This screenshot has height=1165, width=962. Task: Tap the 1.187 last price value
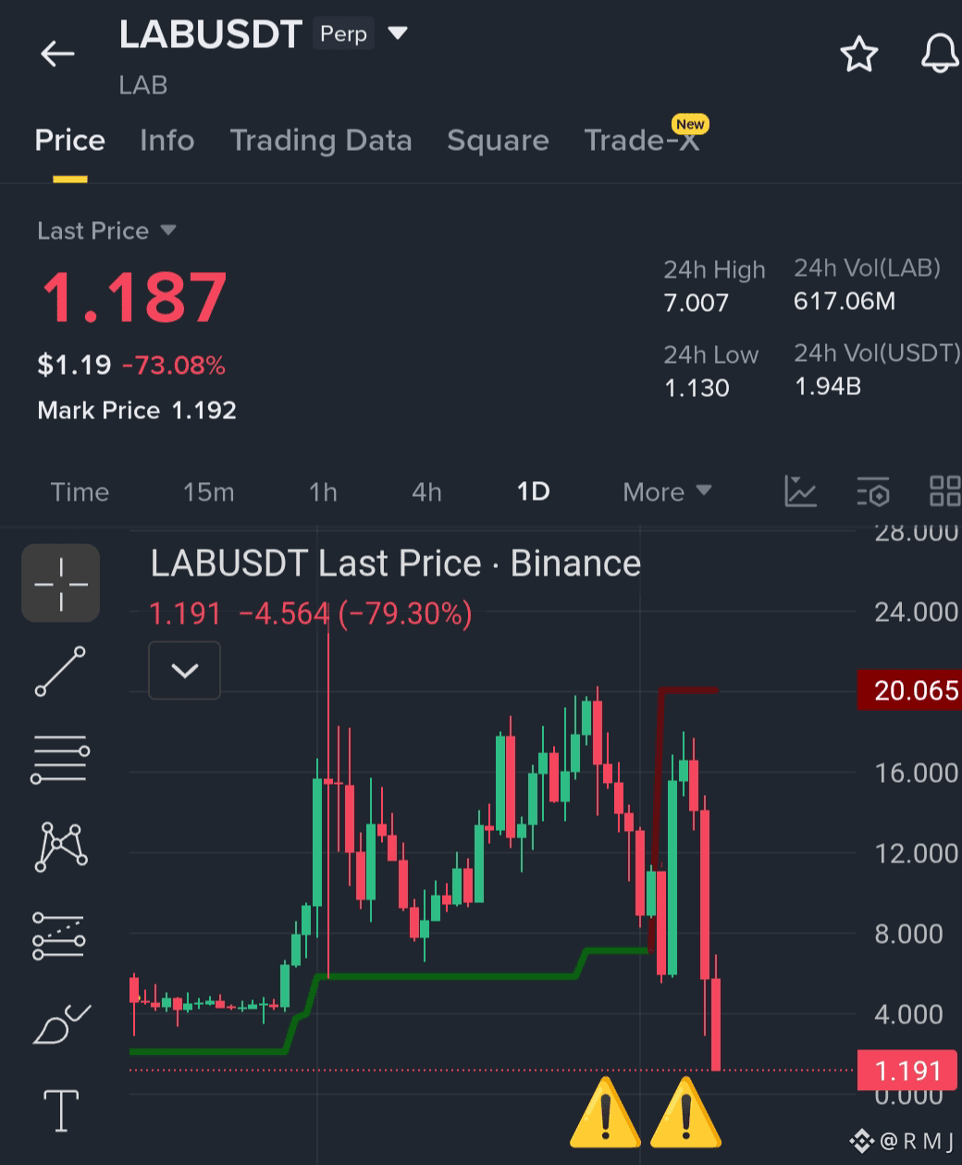[x=134, y=297]
